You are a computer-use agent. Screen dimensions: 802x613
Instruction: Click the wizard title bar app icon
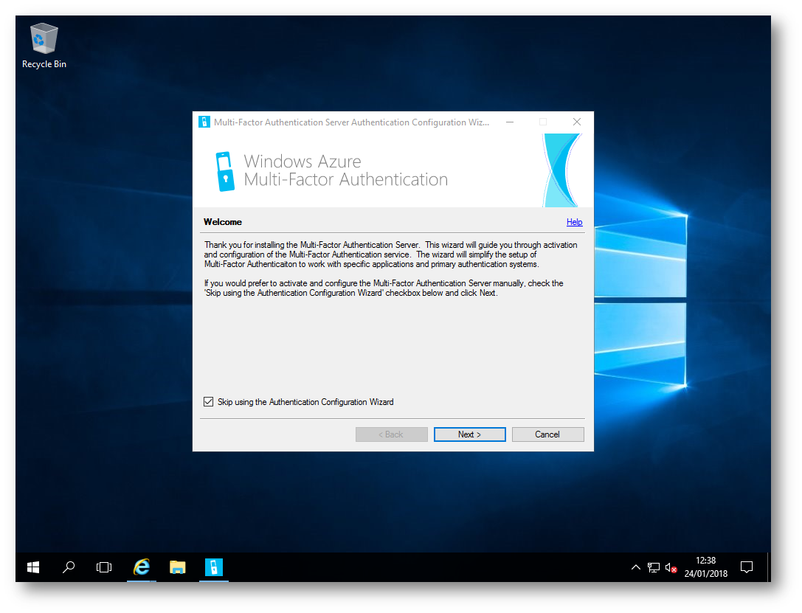point(204,122)
